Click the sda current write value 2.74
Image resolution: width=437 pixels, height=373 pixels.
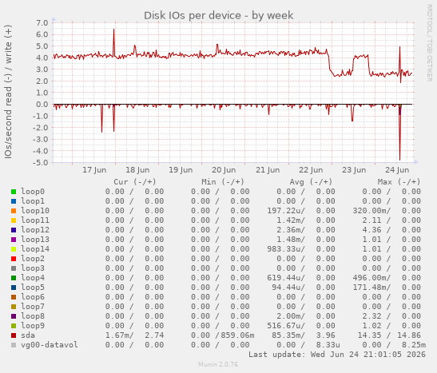click(x=154, y=335)
